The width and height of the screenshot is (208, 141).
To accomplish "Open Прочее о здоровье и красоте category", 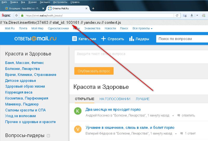I will point(30,122).
